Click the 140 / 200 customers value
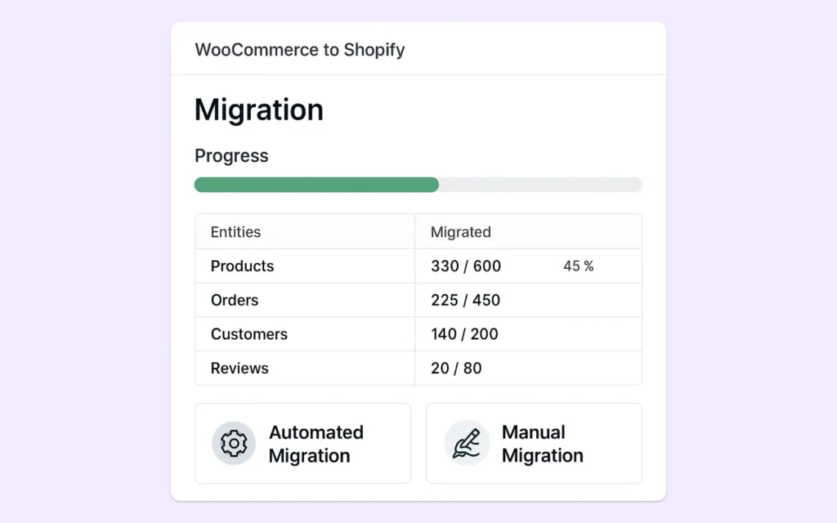 click(464, 334)
